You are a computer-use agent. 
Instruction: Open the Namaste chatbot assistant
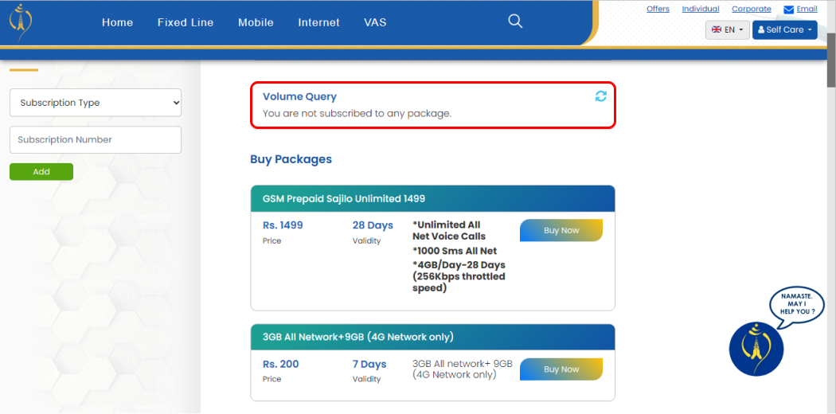point(756,349)
